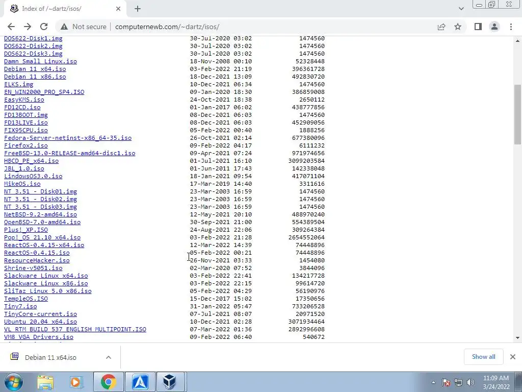Download OpenBSD-7.0-amd64.iso
Viewport: 522px width, 392px height.
[42, 223]
